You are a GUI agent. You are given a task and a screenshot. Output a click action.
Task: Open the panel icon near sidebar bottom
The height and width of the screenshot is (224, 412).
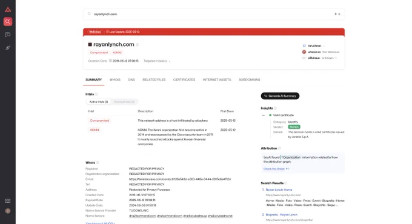click(8, 201)
